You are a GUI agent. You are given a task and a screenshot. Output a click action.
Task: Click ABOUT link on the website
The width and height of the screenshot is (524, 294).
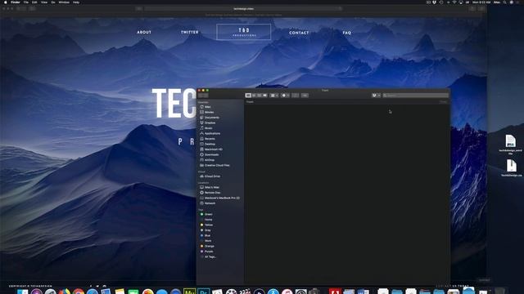point(144,32)
